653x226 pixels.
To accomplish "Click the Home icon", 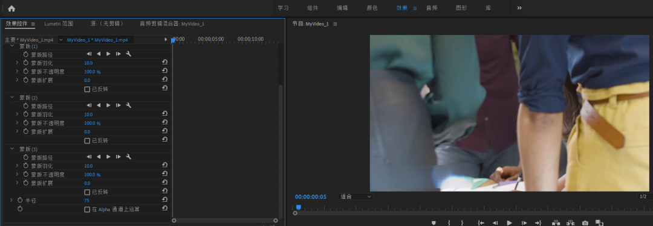I will (x=11, y=8).
